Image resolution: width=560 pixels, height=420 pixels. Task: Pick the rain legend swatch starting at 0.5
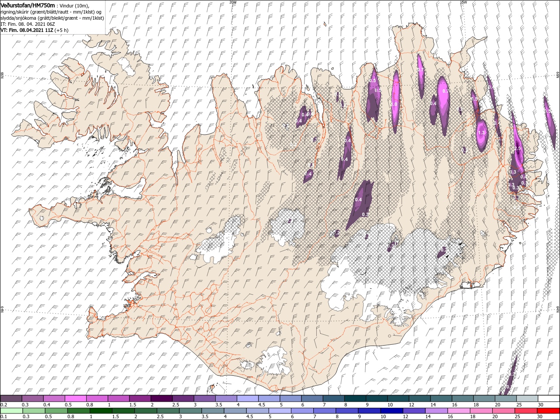56,411
